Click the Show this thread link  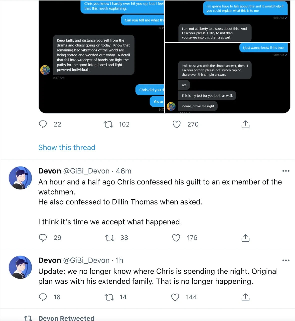point(67,148)
